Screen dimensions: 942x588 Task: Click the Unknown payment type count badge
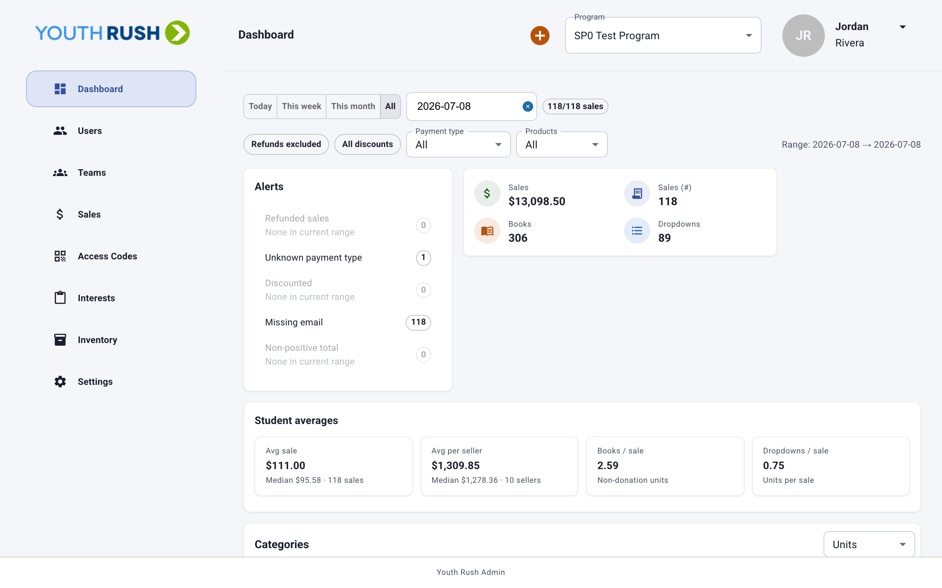pos(423,257)
